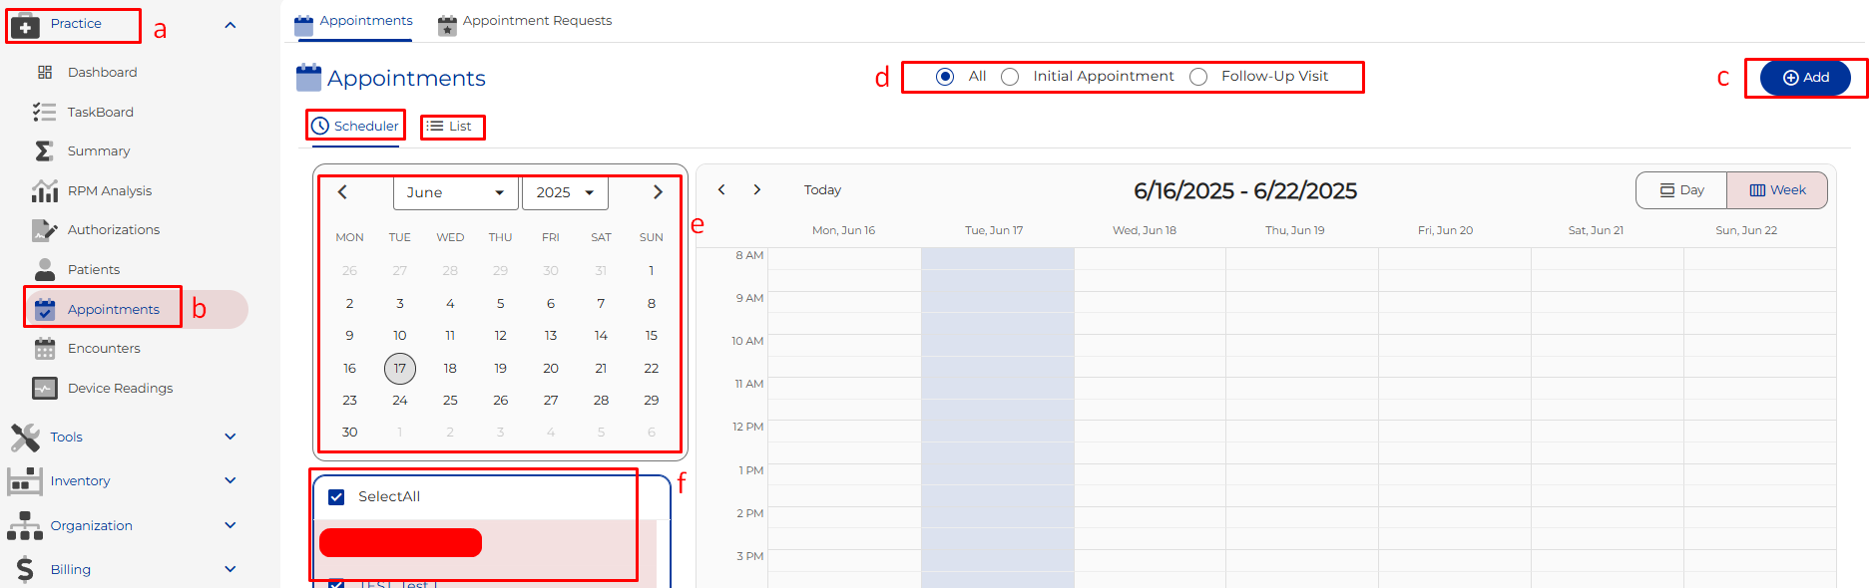
Task: Open the June month dropdown
Action: coord(456,192)
